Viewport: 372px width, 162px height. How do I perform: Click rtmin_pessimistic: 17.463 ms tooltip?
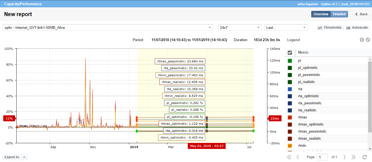coord(180,75)
